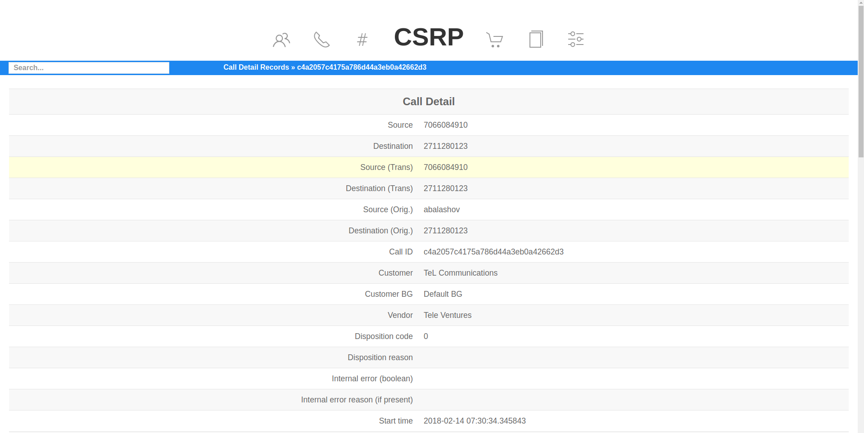
Task: Open the sliders settings icon
Action: 575,40
